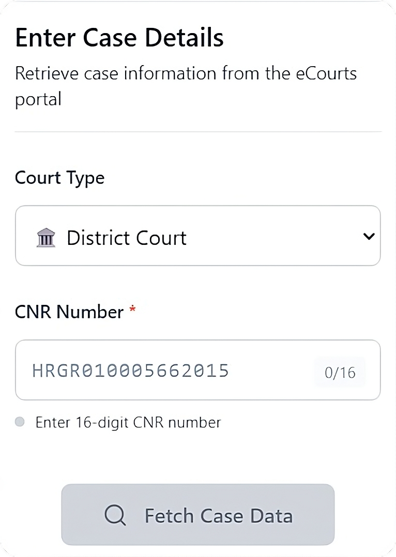Focus the CNR Number input field
The height and width of the screenshot is (557, 396).
(198, 370)
